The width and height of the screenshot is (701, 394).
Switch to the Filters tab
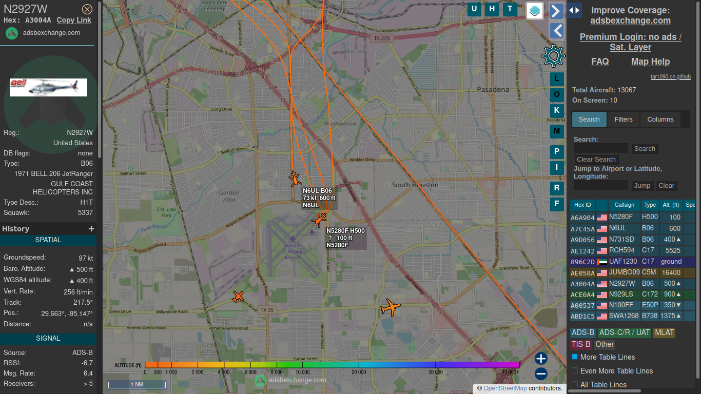pyautogui.click(x=624, y=120)
